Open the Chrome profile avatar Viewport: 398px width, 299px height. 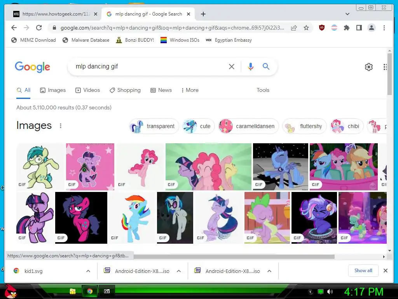[x=371, y=28]
